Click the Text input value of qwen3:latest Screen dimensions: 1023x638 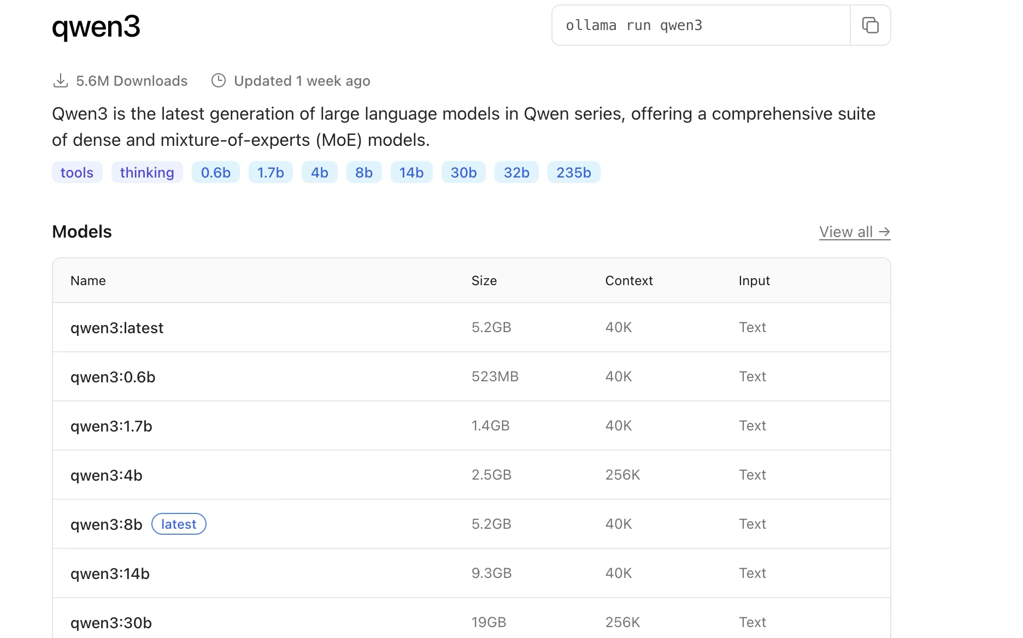tap(752, 327)
